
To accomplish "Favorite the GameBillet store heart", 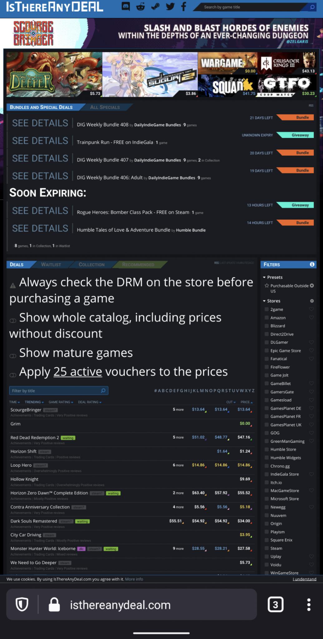I will (x=311, y=383).
